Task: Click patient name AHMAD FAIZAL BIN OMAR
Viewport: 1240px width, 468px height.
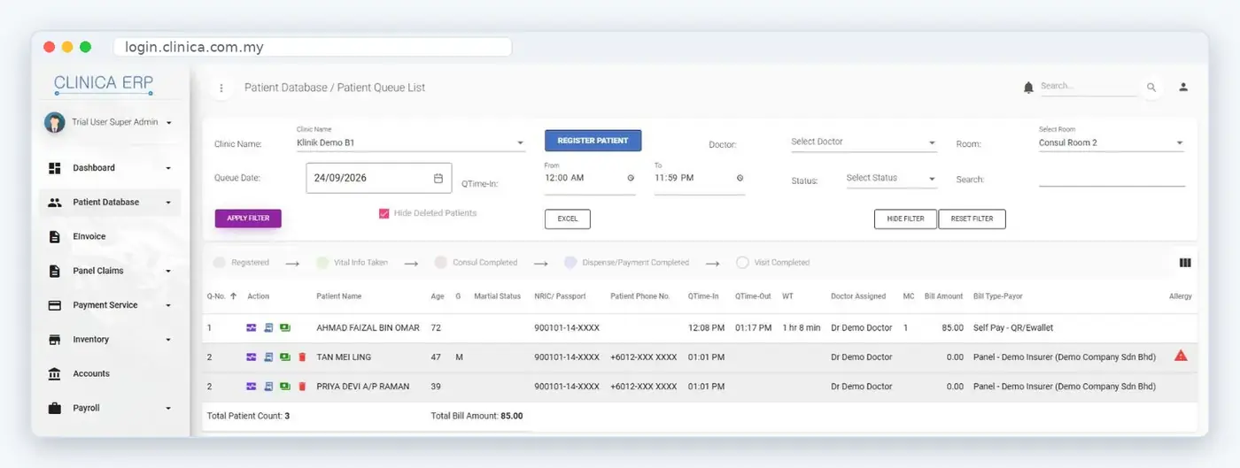Action: tap(368, 328)
